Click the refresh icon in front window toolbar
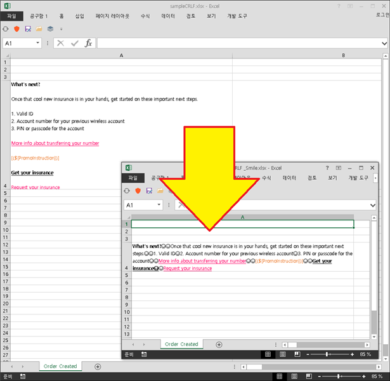390x381 pixels. coord(127,190)
